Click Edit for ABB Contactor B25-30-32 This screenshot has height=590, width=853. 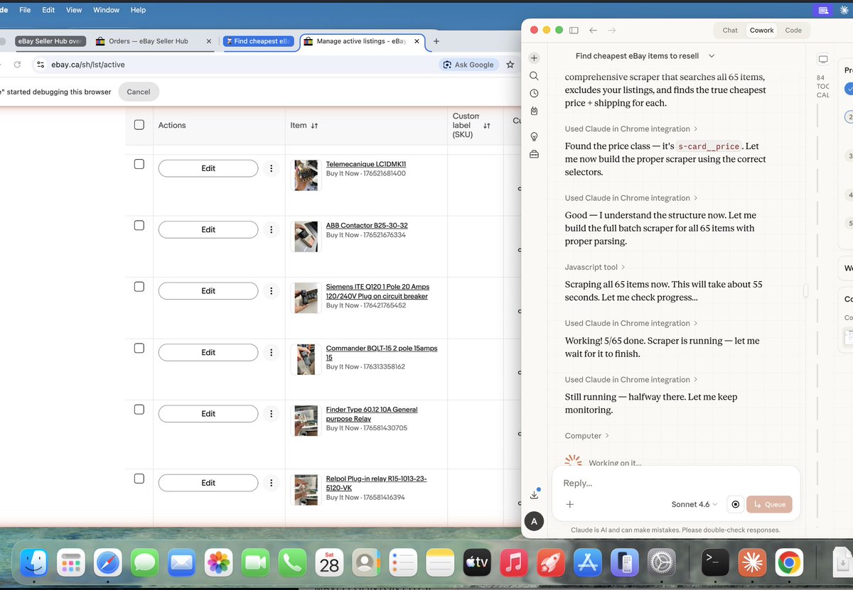tap(208, 229)
